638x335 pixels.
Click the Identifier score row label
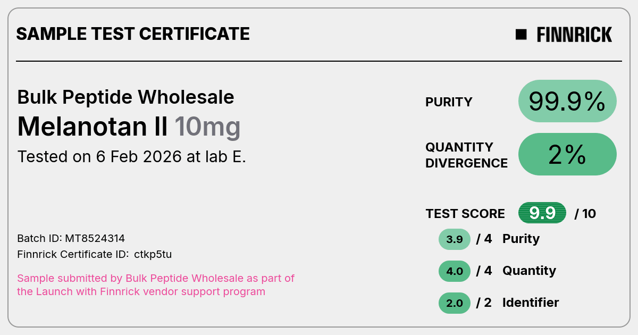pyautogui.click(x=531, y=303)
